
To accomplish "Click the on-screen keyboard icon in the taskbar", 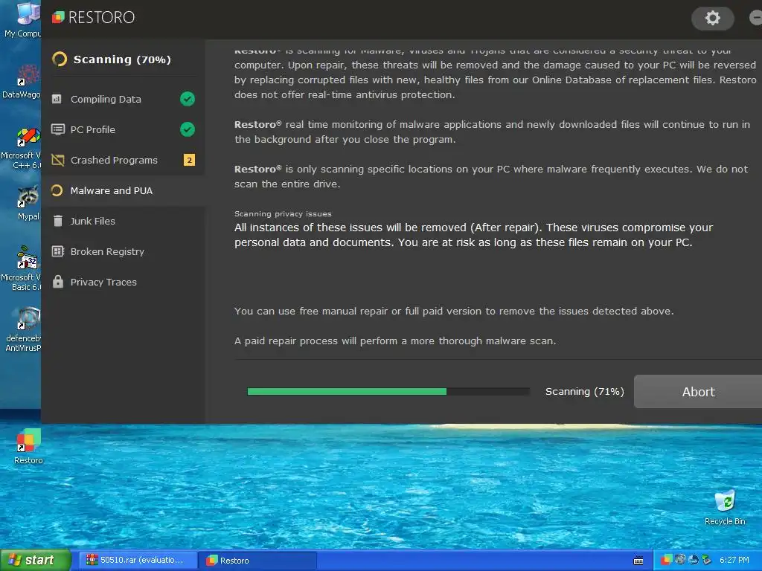I will click(x=638, y=561).
